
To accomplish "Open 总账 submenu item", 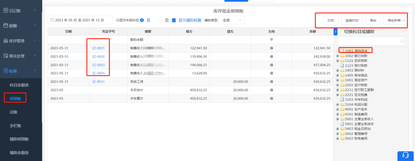I will pos(13,112).
